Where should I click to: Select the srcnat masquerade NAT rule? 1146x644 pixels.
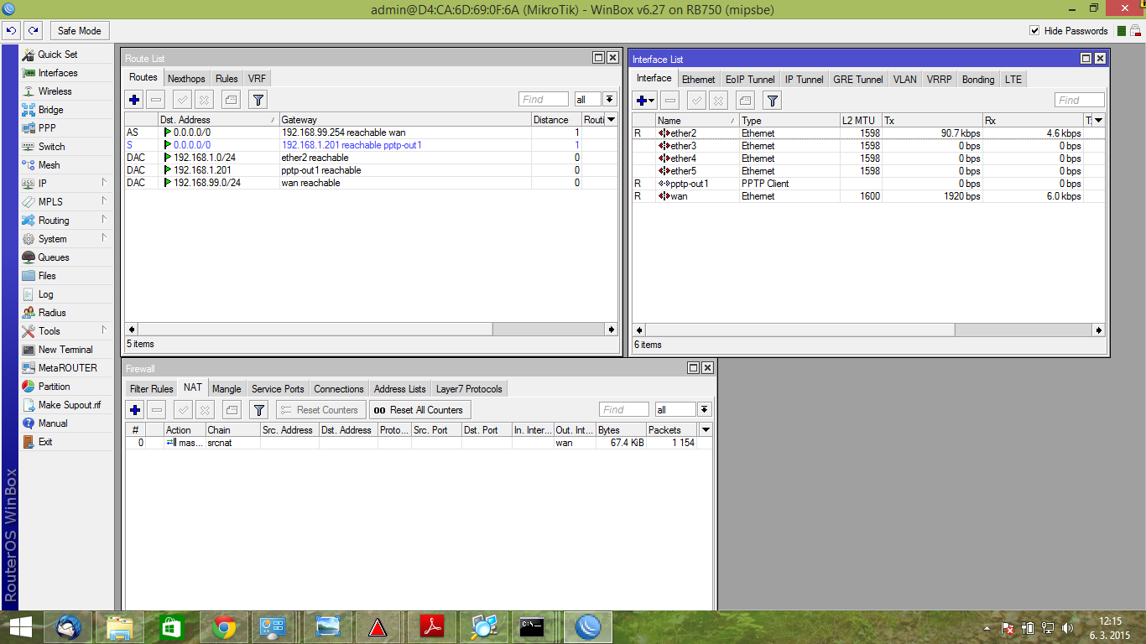point(419,443)
